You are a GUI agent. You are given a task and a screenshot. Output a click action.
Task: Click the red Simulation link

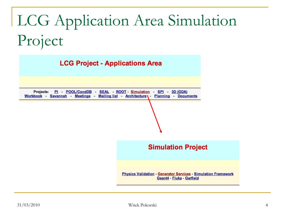pos(140,92)
